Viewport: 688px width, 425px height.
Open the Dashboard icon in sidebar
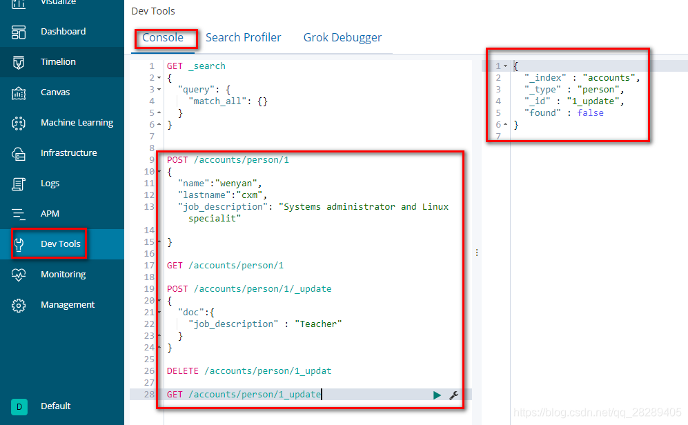19,32
